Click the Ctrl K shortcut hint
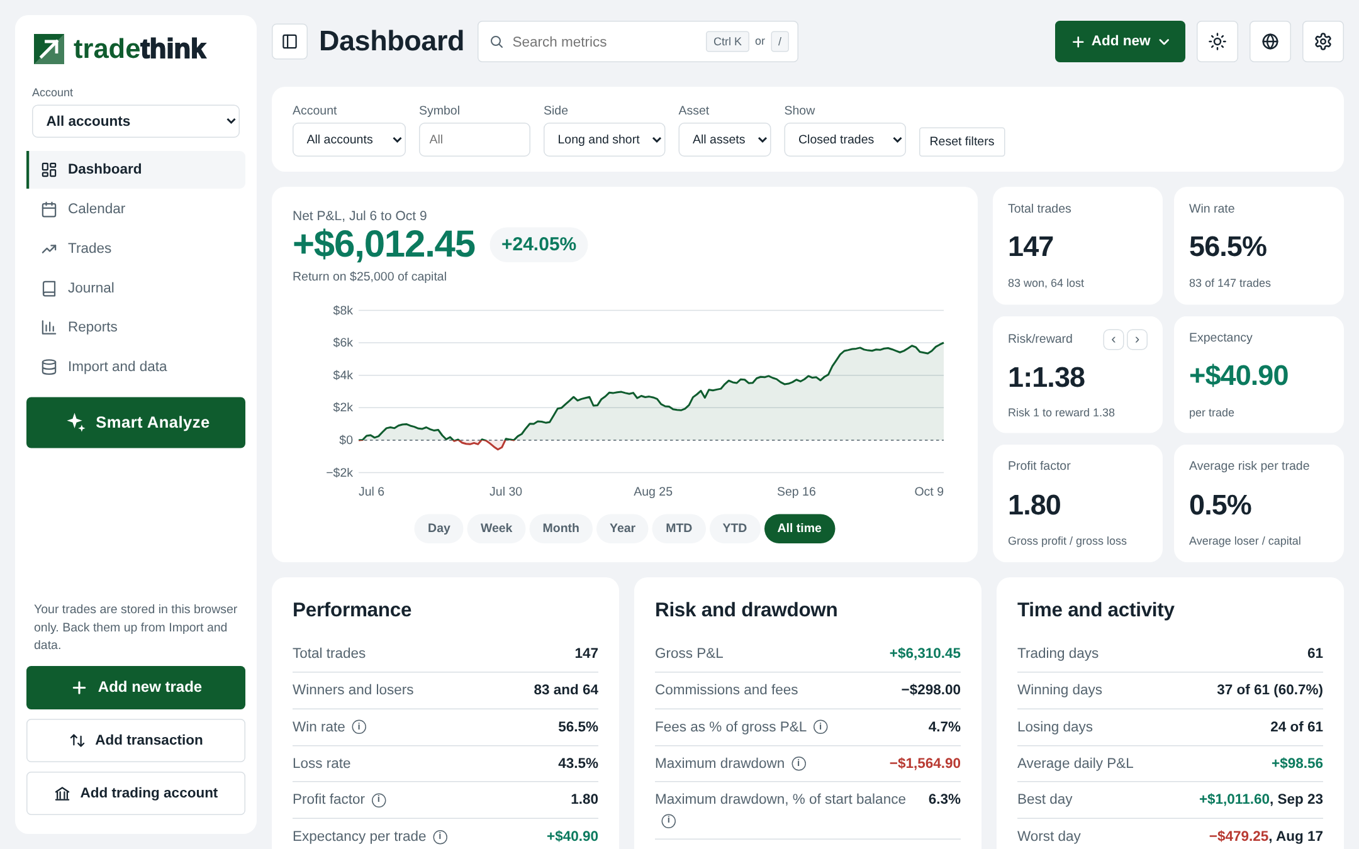The image size is (1359, 849). coord(727,42)
